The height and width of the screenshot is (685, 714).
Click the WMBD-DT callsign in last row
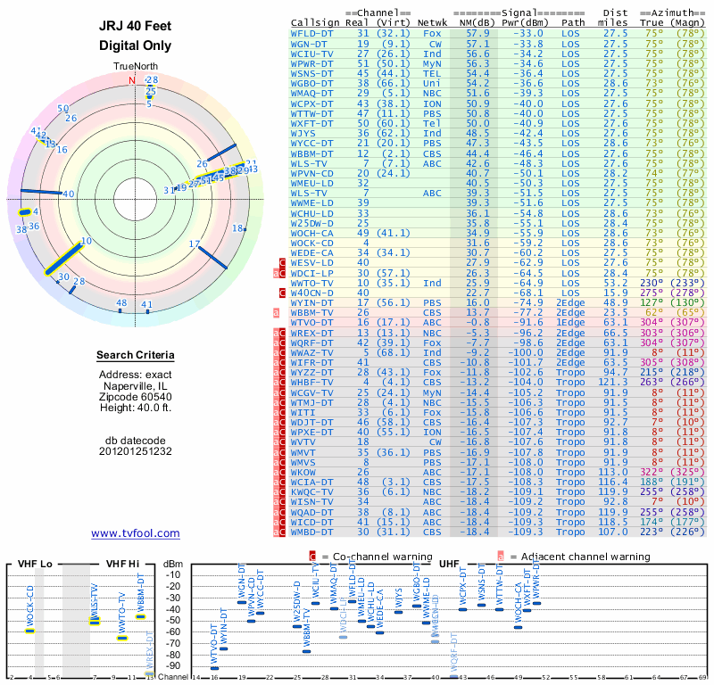tap(311, 532)
